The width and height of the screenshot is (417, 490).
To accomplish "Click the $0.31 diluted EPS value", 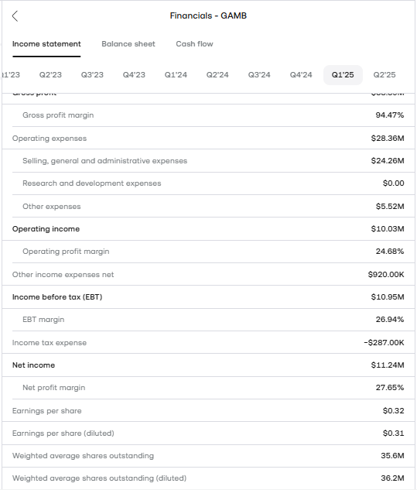I will (394, 433).
